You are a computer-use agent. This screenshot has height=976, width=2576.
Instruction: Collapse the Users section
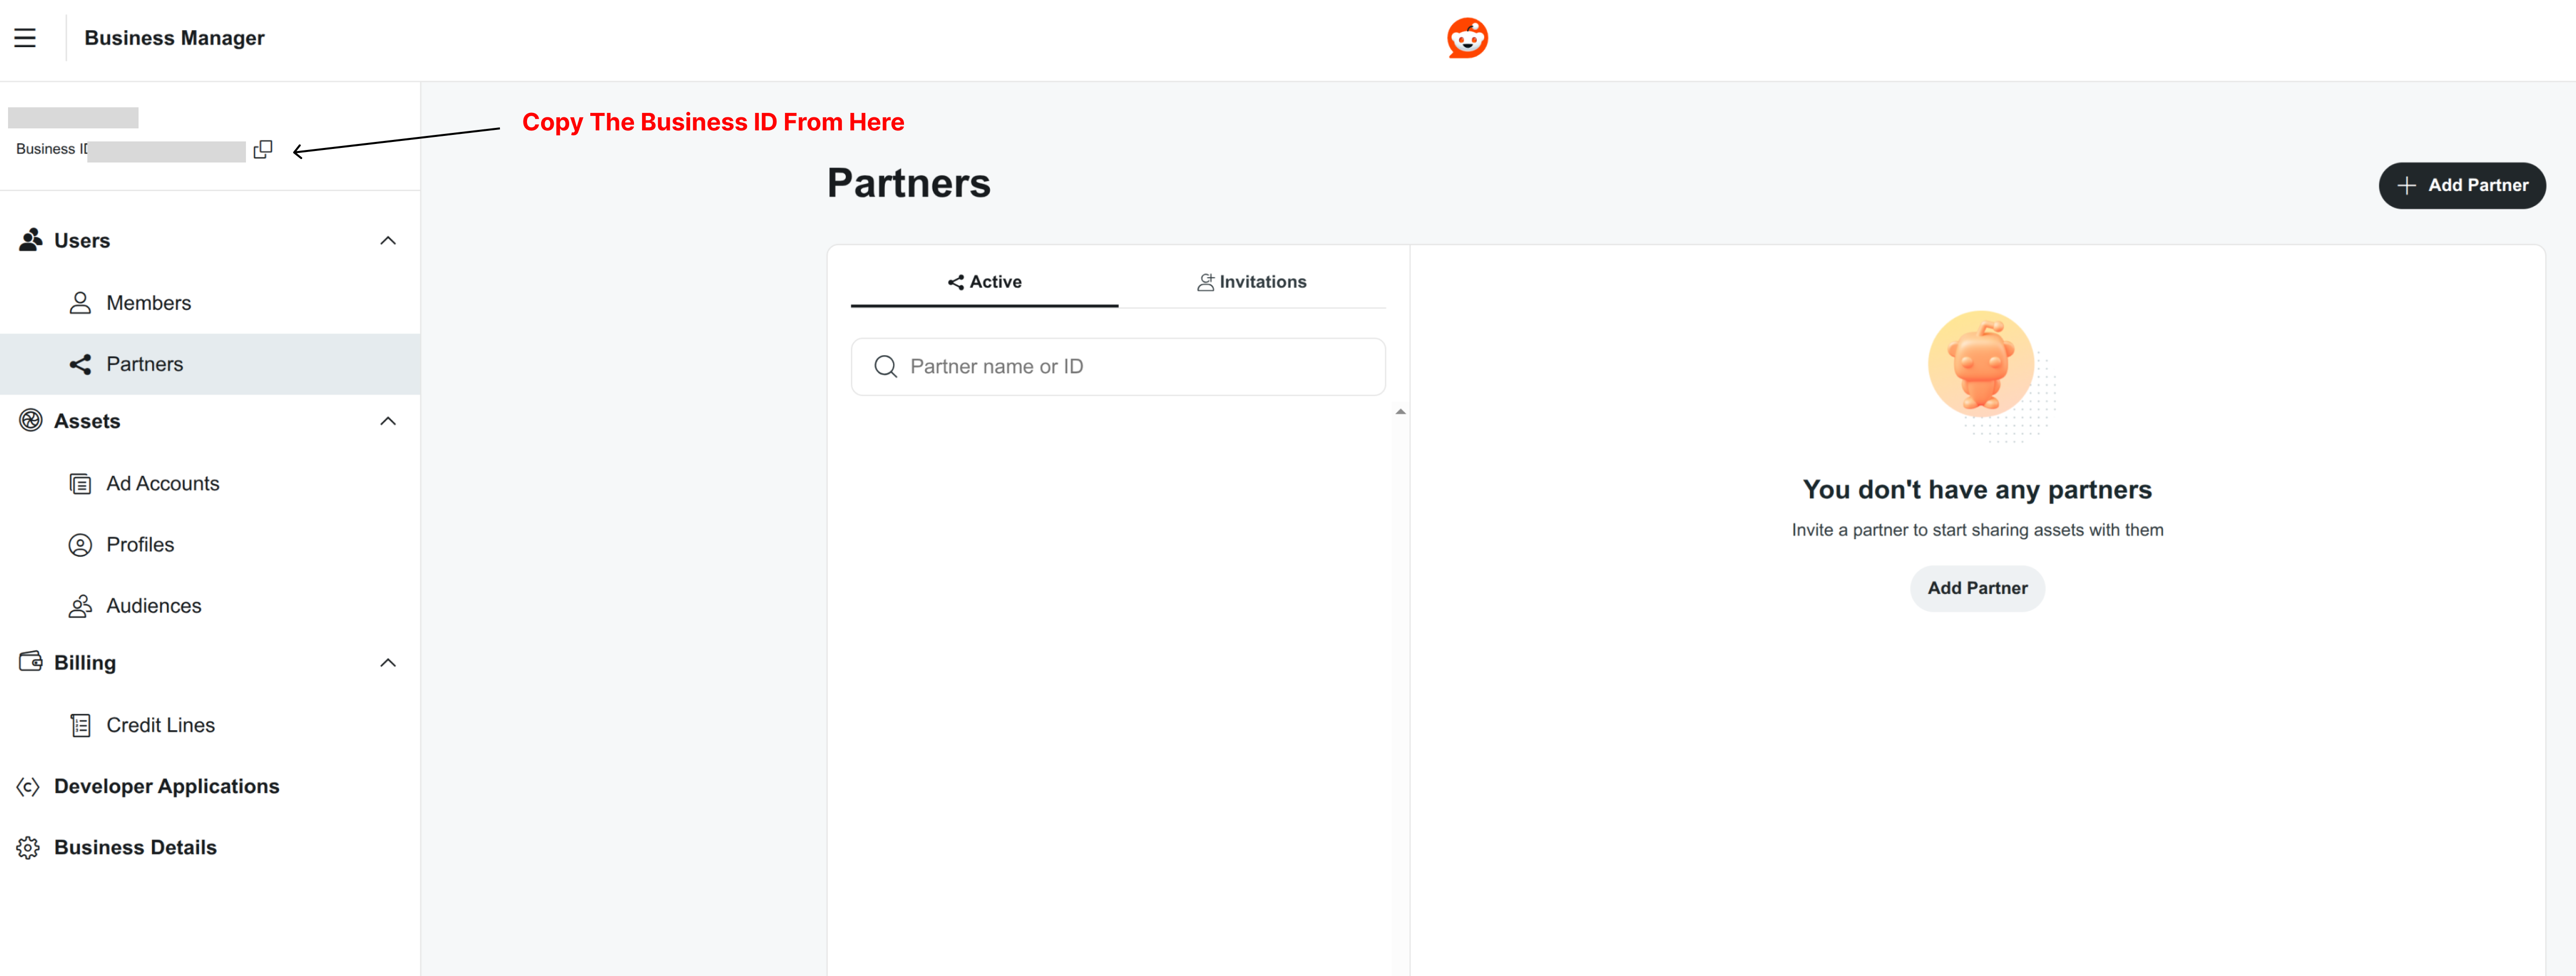pos(388,240)
